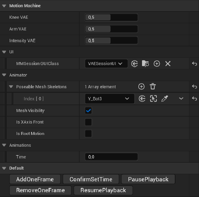Open VAESessionUI class dropdown
This screenshot has height=197, width=199.
point(106,64)
